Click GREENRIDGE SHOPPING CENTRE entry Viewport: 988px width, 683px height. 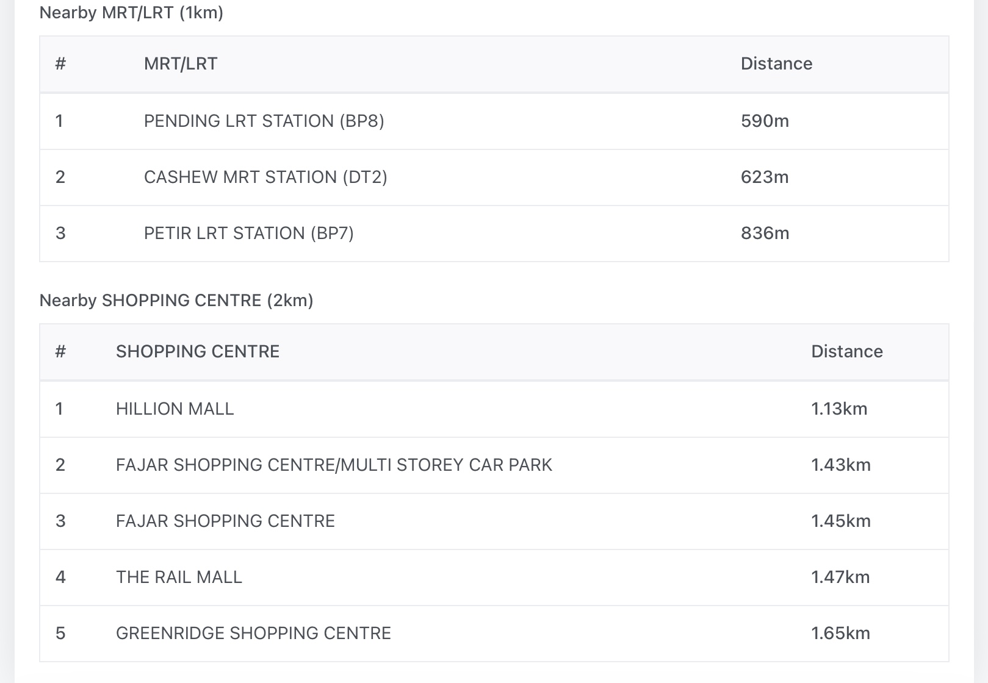pyautogui.click(x=253, y=633)
